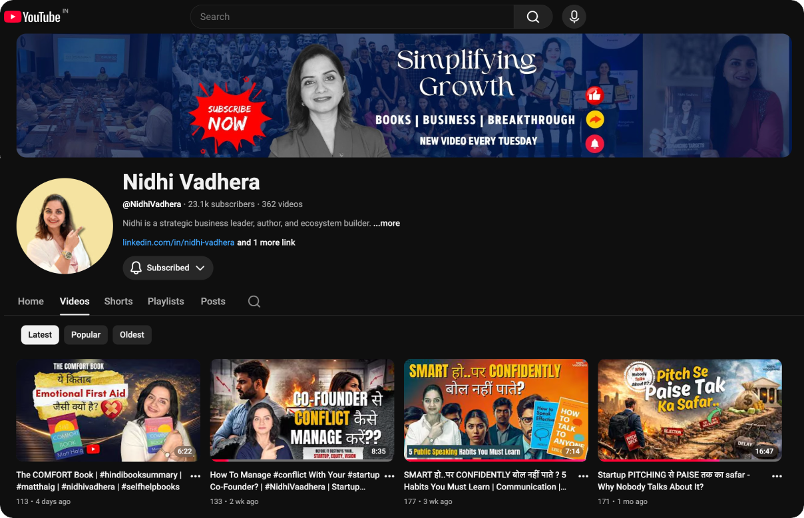Switch to the Playlists tab
Screen dimensions: 804x518
pyautogui.click(x=166, y=302)
